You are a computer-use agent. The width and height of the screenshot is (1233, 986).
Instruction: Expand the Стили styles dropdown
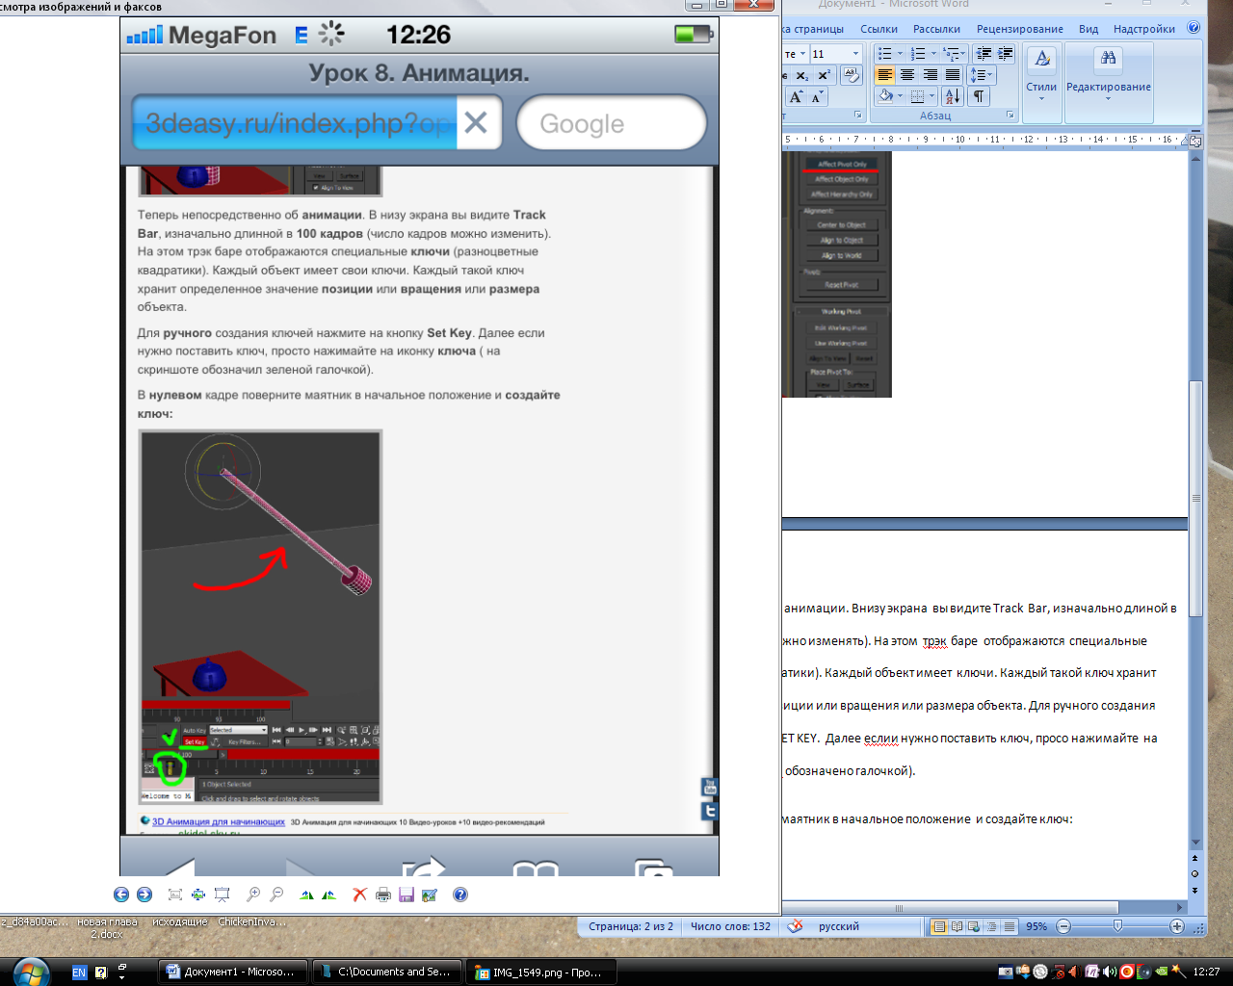tap(1041, 77)
